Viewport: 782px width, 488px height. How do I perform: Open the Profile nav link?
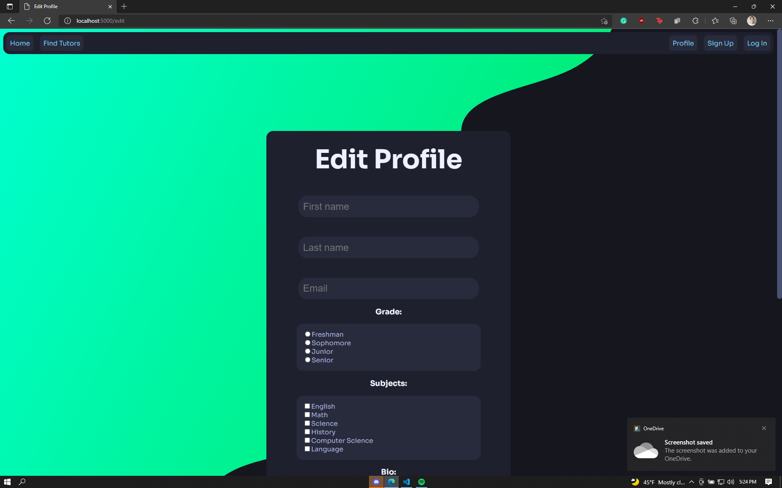[683, 43]
